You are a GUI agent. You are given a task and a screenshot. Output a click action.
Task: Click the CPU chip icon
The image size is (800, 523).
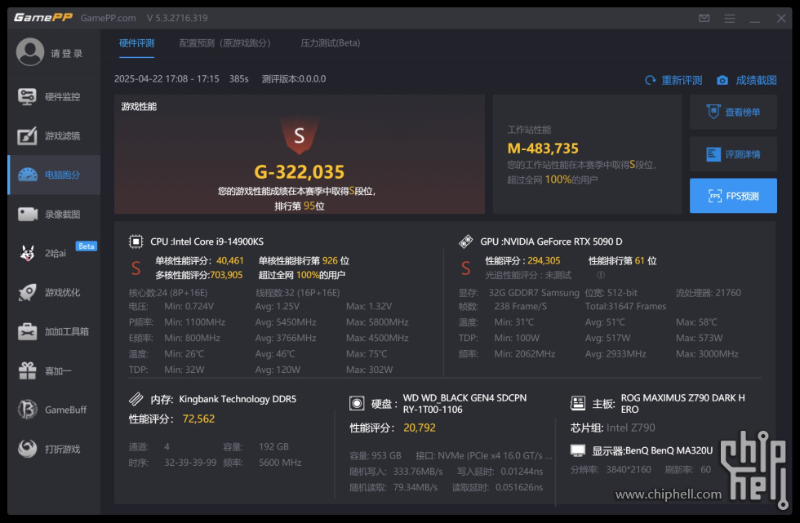pyautogui.click(x=136, y=242)
